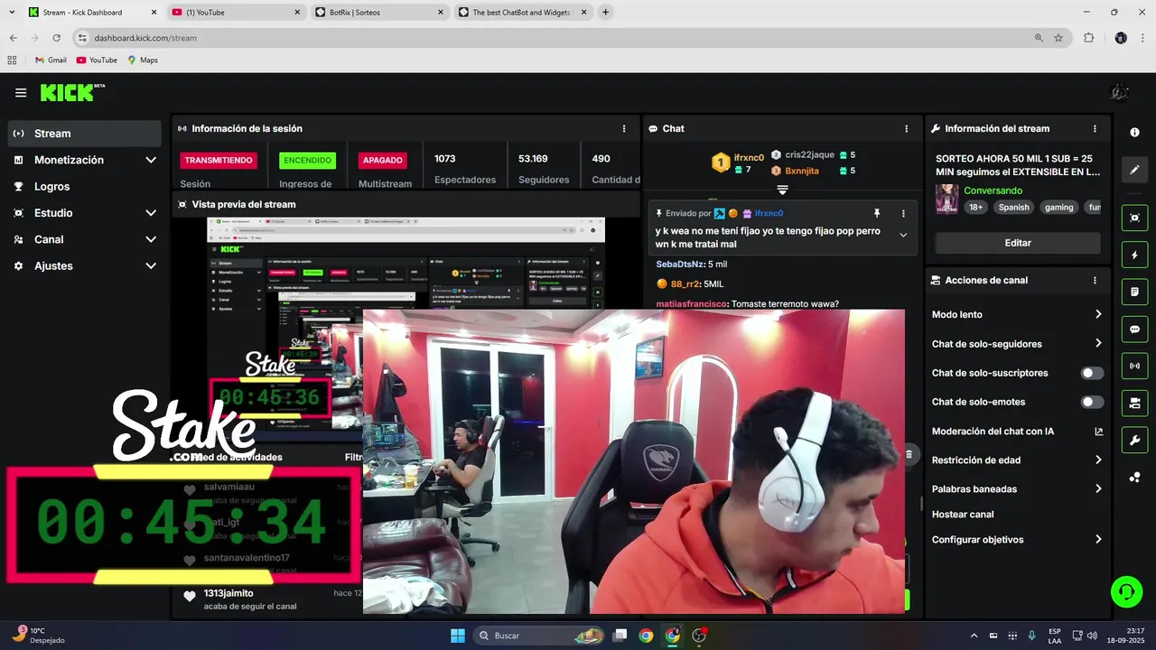The height and width of the screenshot is (650, 1156).
Task: Select Logros in the left sidebar
Action: 84,186
